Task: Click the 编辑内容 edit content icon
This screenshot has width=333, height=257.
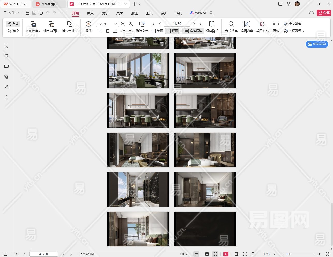Action: pyautogui.click(x=247, y=24)
